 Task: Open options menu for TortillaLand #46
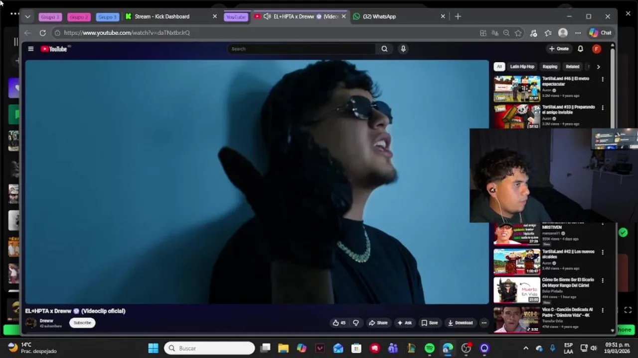point(603,79)
